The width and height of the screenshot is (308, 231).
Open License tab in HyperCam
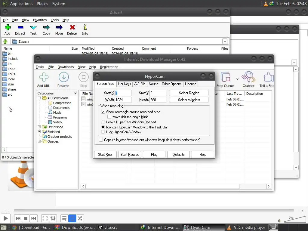tap(190, 84)
